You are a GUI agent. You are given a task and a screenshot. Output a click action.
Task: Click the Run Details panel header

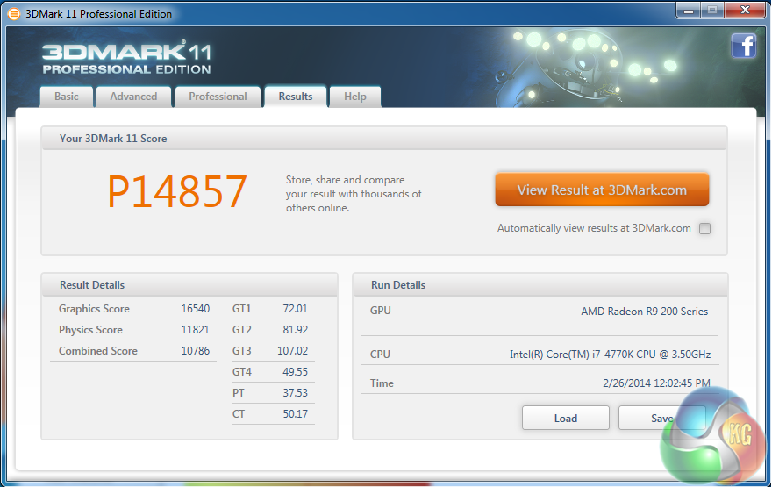point(540,285)
